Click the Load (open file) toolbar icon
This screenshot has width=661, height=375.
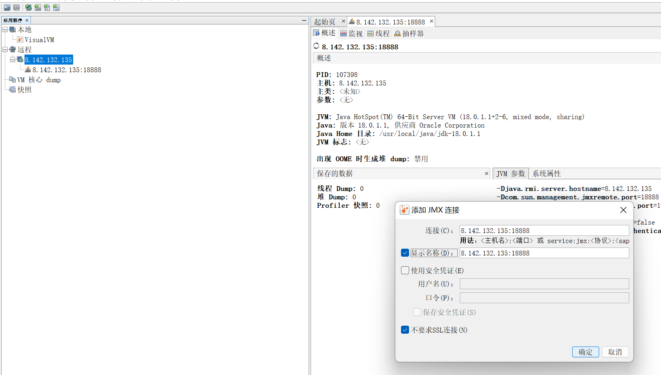pyautogui.click(x=7, y=8)
